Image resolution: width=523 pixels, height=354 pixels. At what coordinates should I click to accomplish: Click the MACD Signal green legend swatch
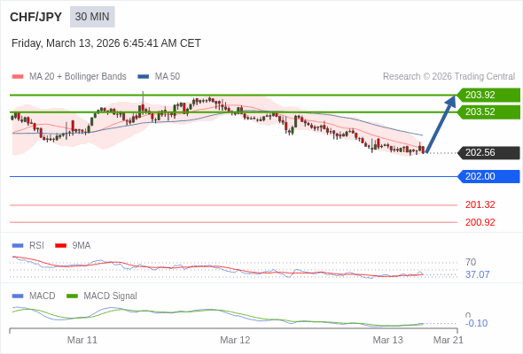(x=72, y=296)
